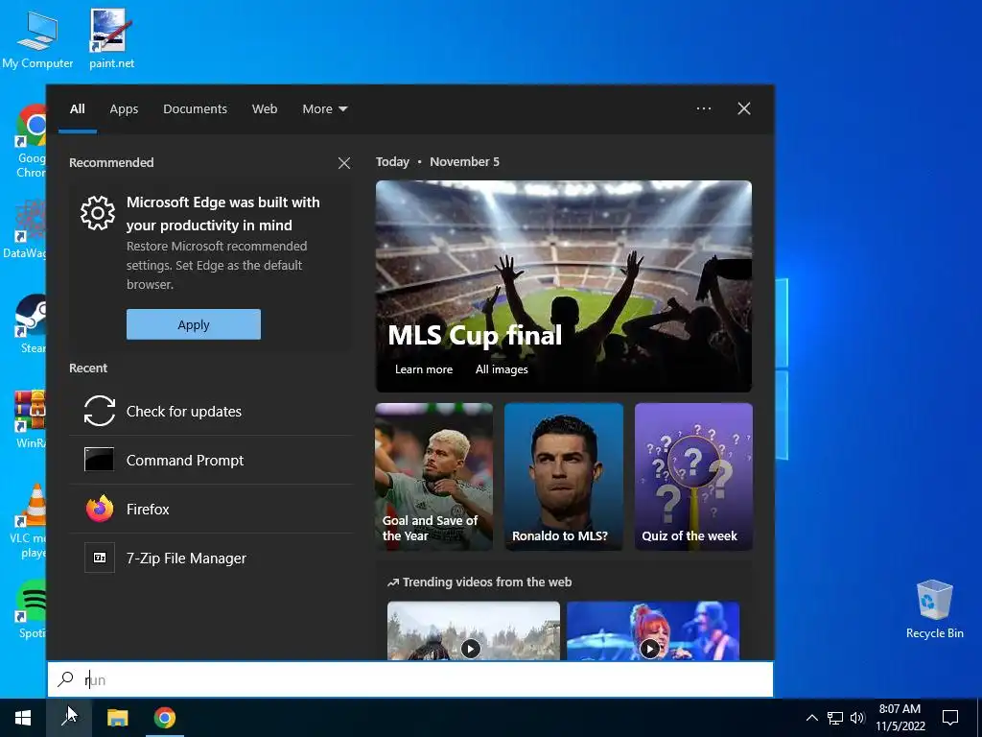
Task: Play the first trending video thumbnail
Action: (474, 630)
